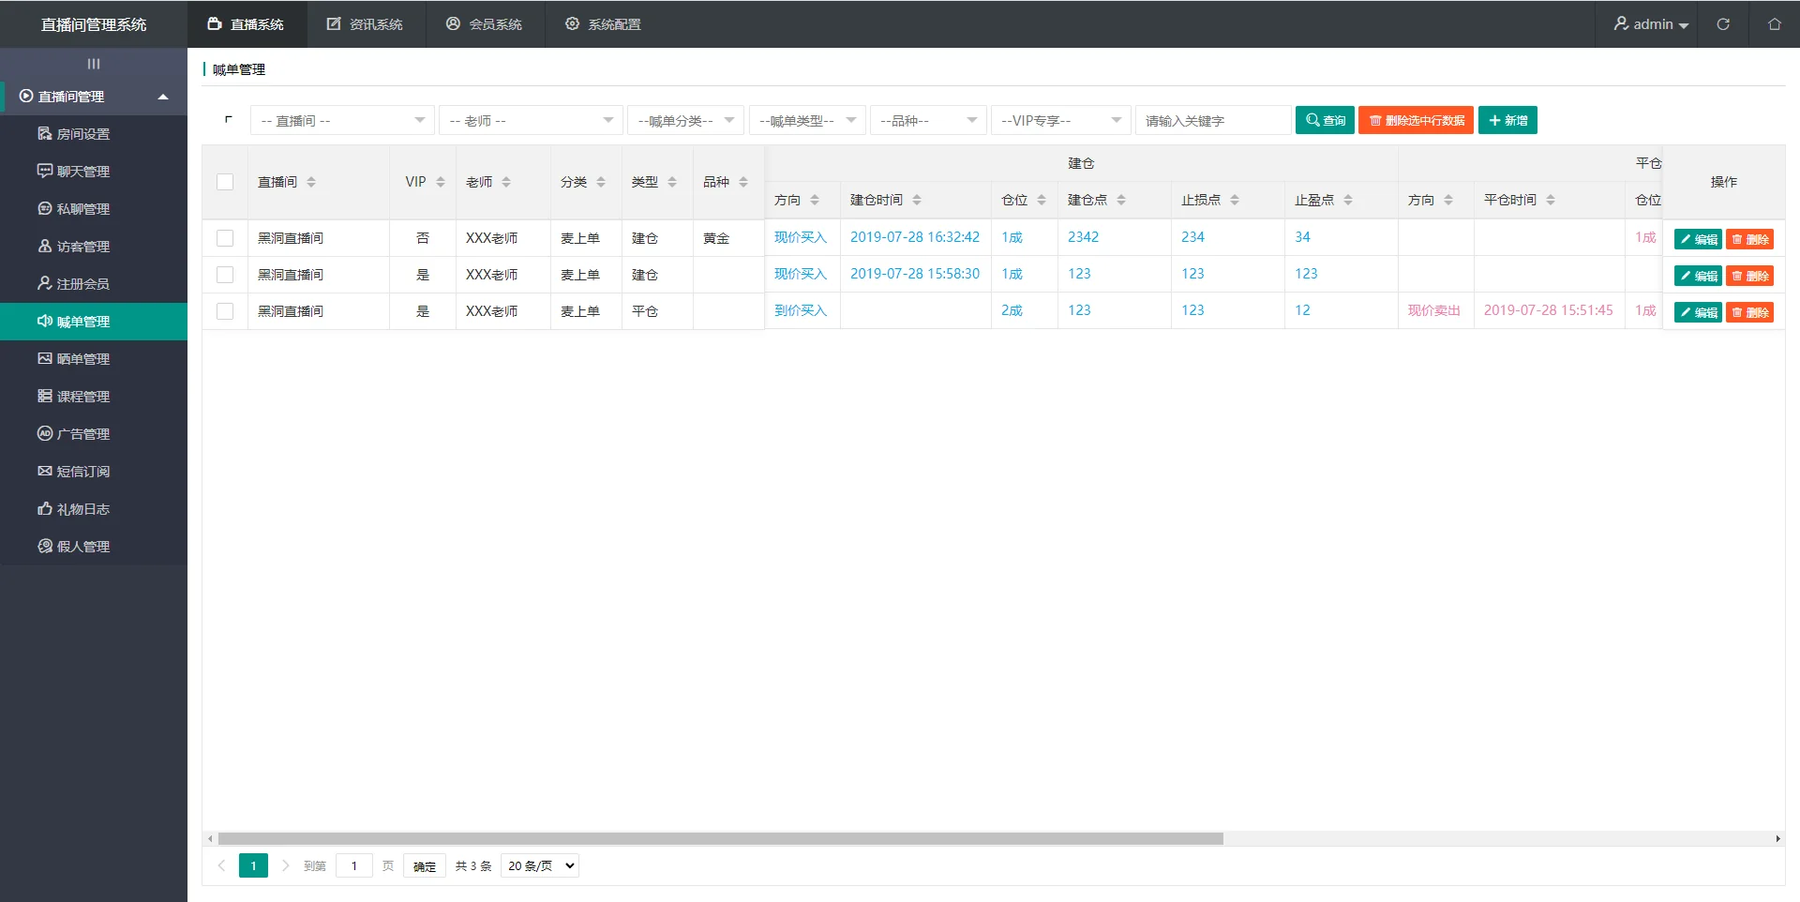Open the 20 条/页 page size selector
Image resolution: width=1800 pixels, height=902 pixels.
pyautogui.click(x=540, y=865)
